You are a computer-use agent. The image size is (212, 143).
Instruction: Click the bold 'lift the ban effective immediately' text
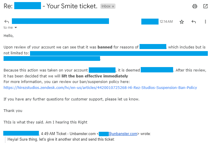(x=95, y=76)
